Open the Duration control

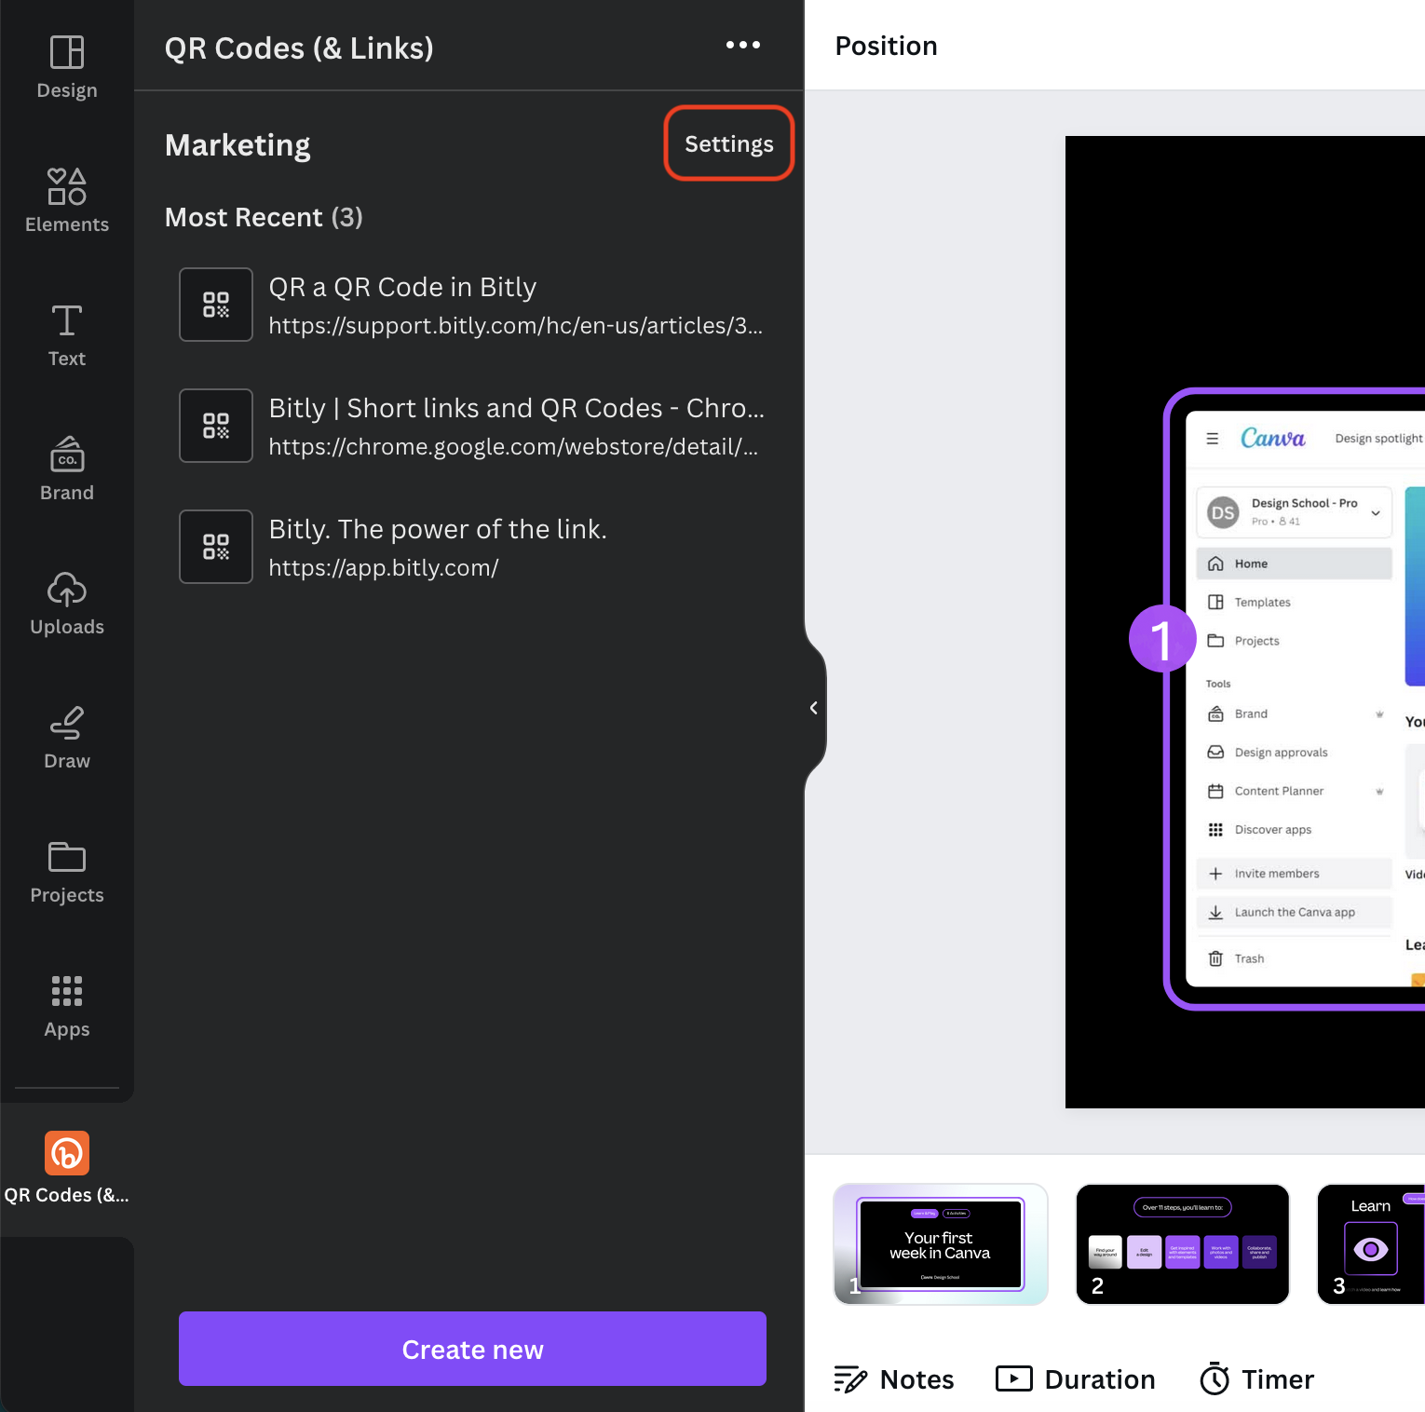pyautogui.click(x=1076, y=1379)
